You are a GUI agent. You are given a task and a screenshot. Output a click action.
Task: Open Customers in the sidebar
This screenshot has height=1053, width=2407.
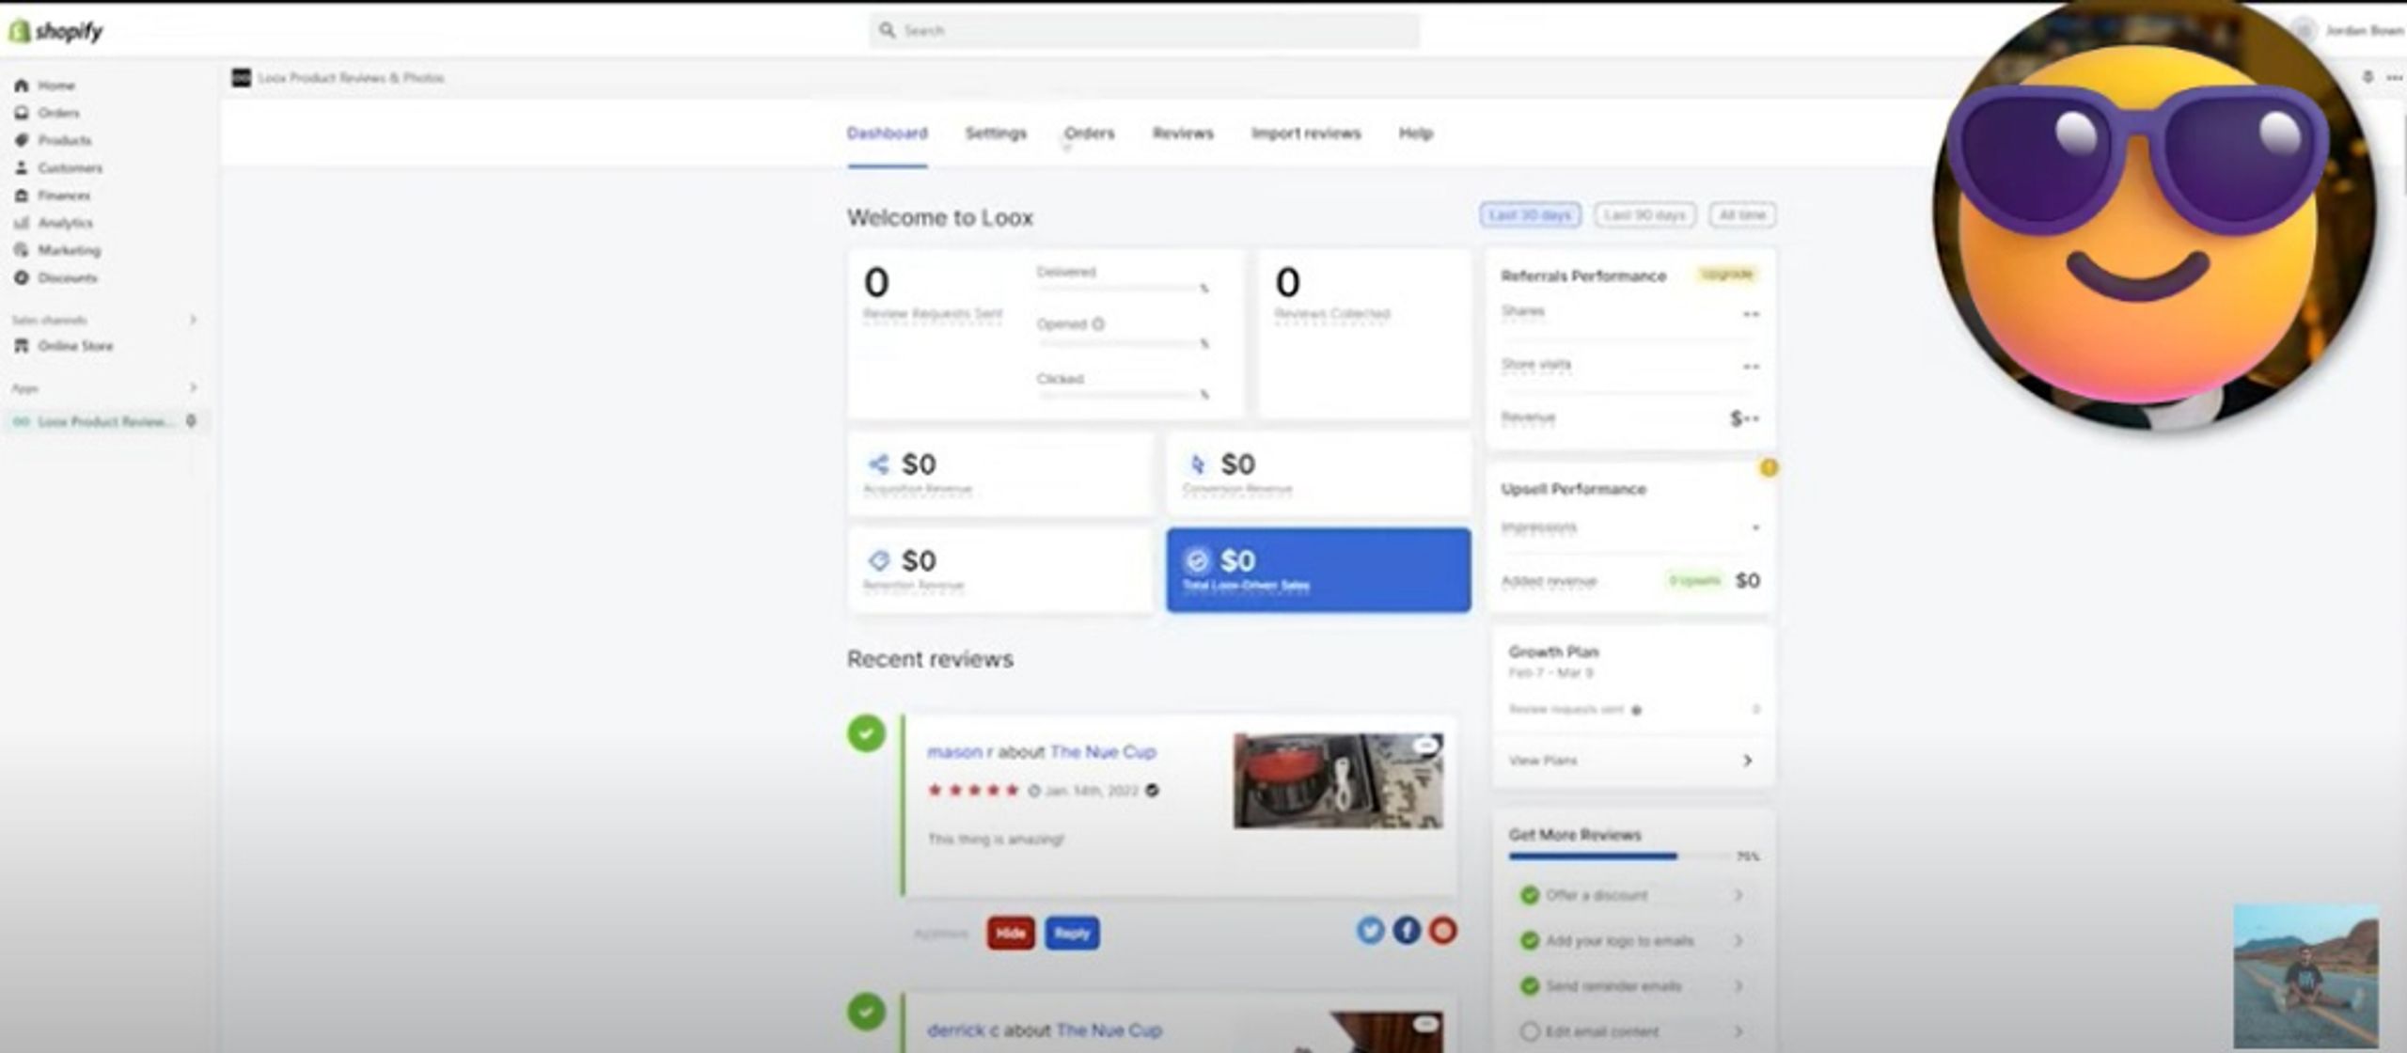coord(70,168)
